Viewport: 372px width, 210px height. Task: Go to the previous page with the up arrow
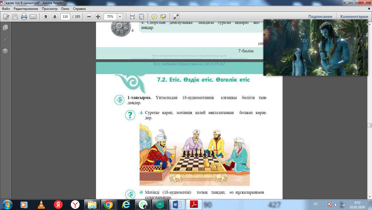pyautogui.click(x=46, y=17)
